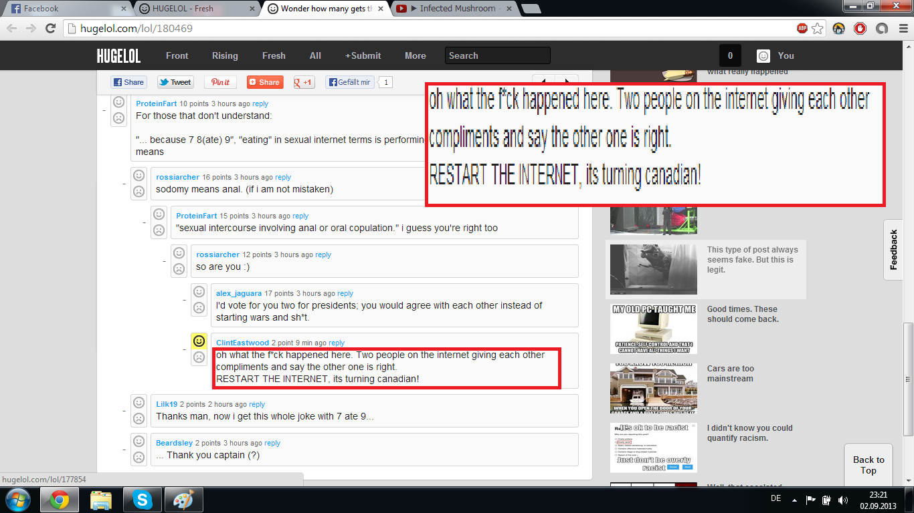Collapse rossiarcher's 16 points thread

[125, 184]
